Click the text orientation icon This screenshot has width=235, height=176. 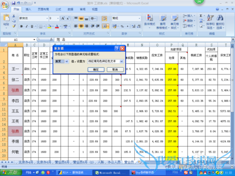(93, 18)
